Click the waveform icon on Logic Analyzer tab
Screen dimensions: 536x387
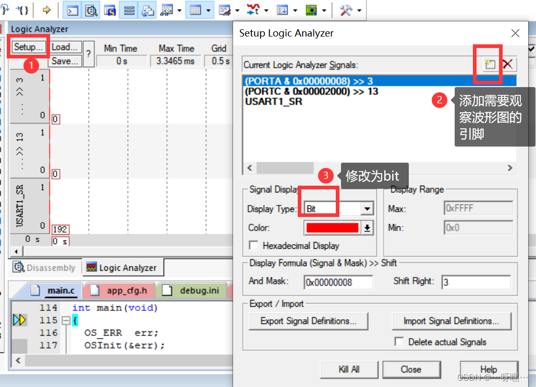[91, 267]
